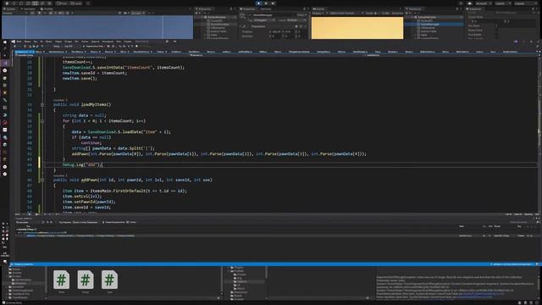
Task: Click the third C# script thumbnail
Action: [x=109, y=280]
